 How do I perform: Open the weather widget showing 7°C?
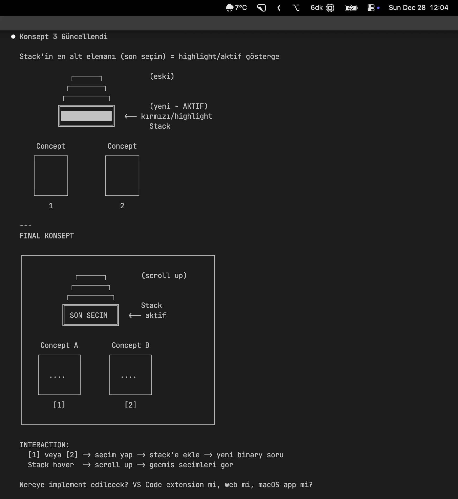[236, 8]
